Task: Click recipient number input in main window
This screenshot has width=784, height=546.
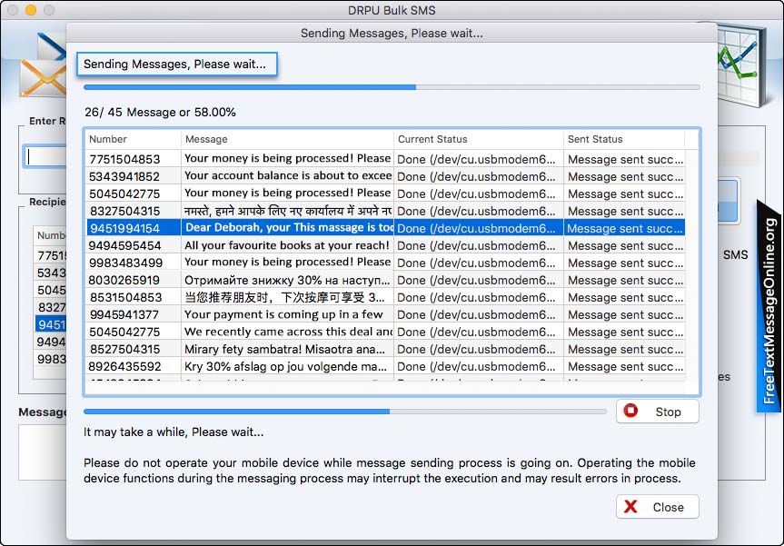Action: tap(45, 156)
